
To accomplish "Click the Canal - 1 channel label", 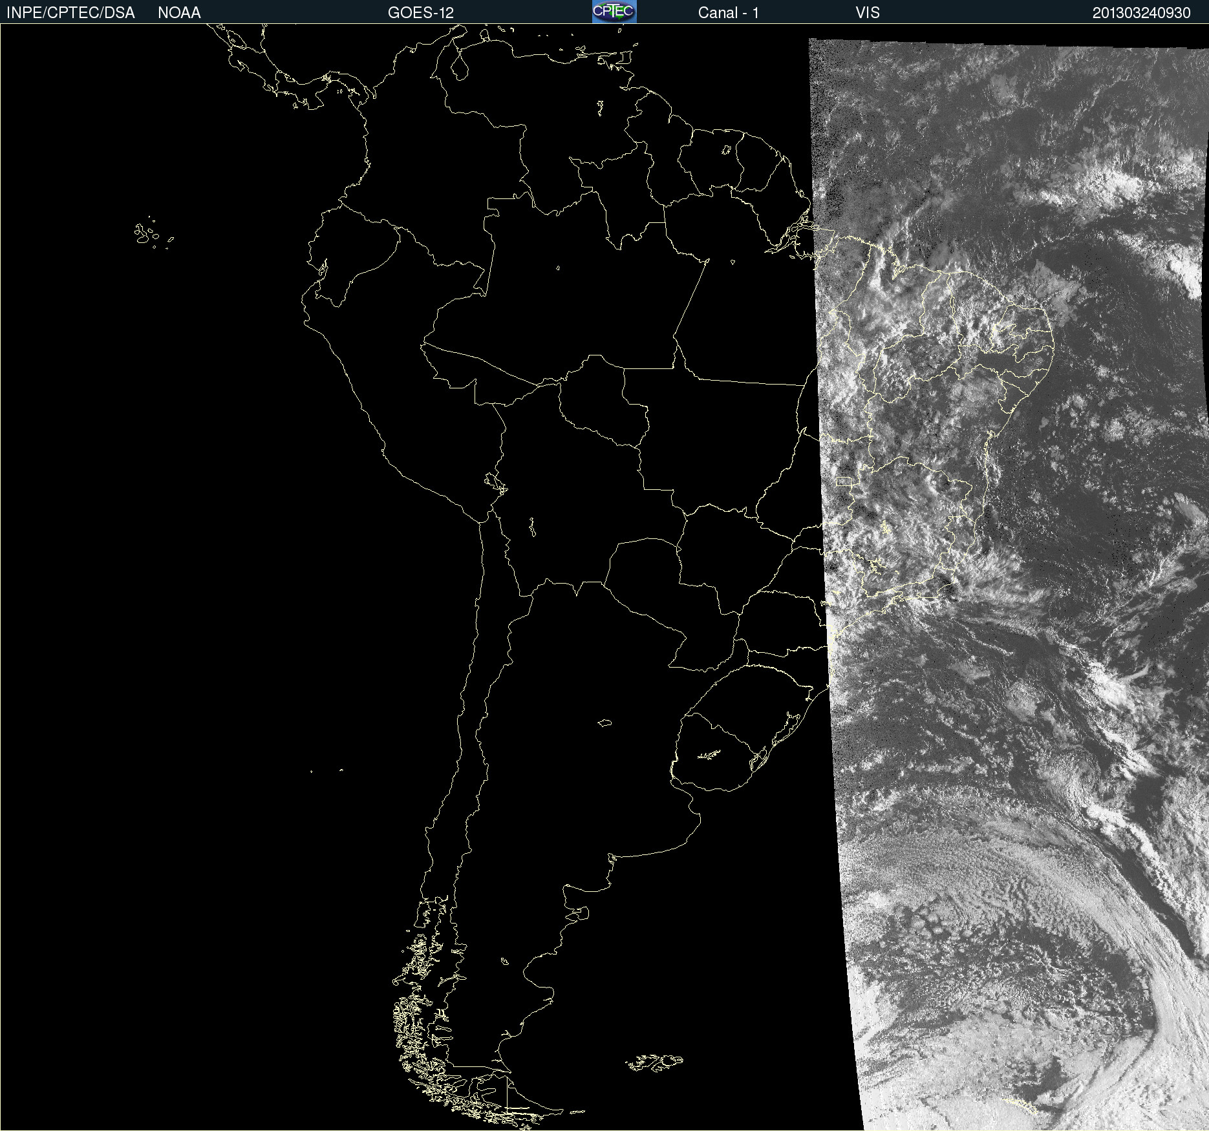I will [x=728, y=13].
